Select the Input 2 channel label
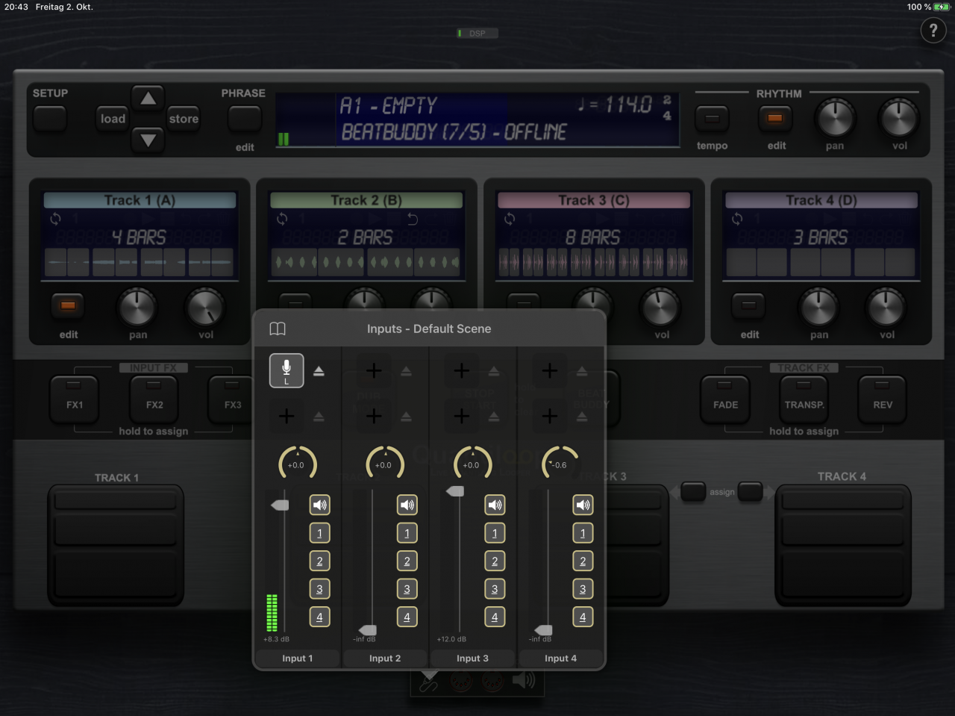 (385, 658)
